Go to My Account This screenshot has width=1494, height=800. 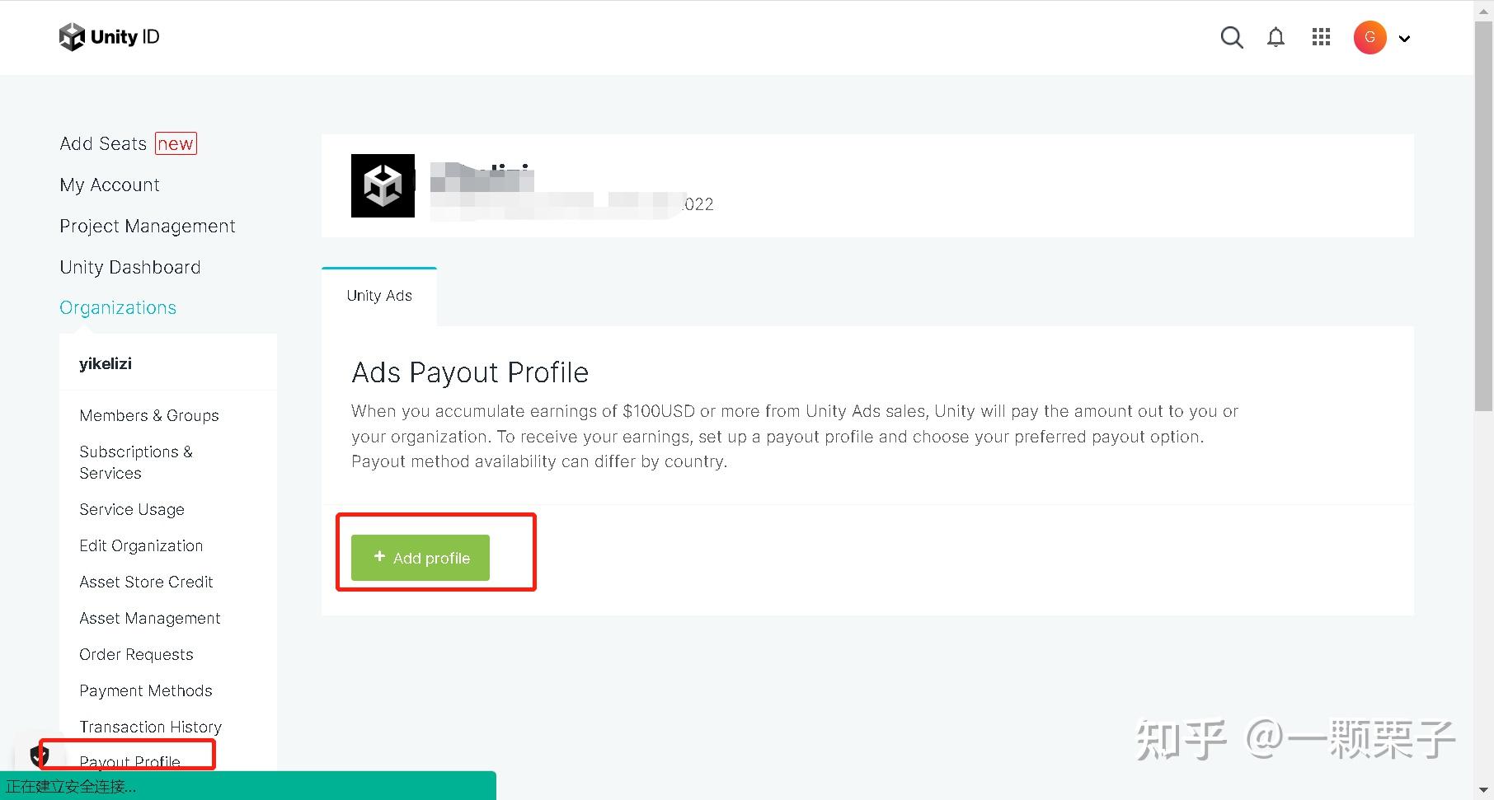110,185
